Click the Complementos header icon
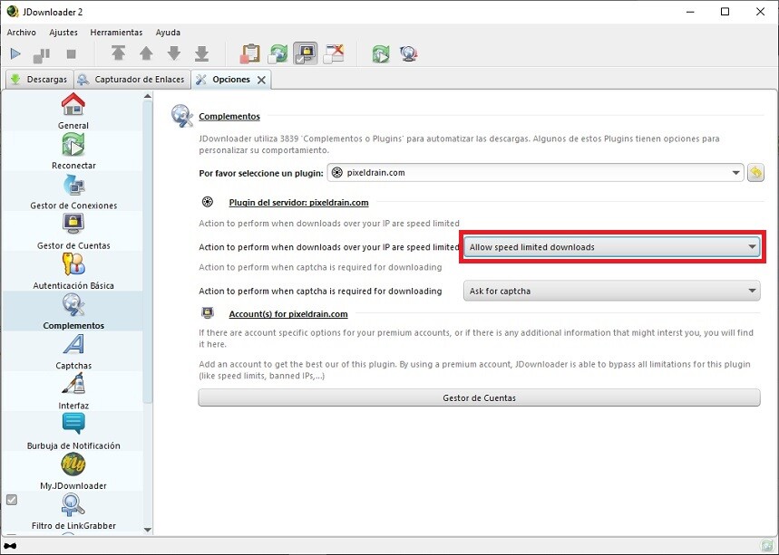The width and height of the screenshot is (779, 555). 182,116
